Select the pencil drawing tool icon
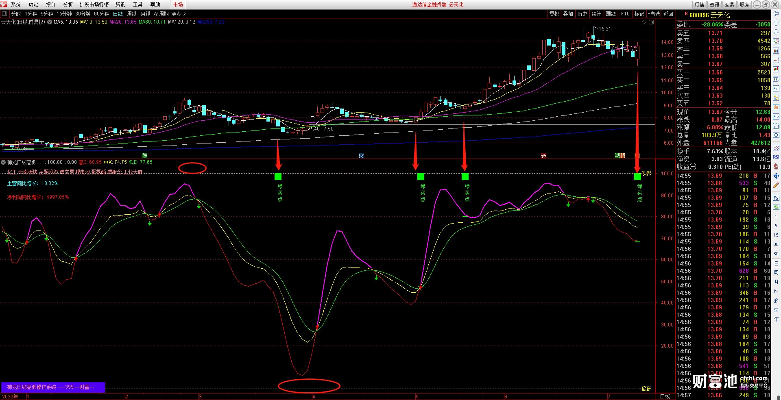 pyautogui.click(x=776, y=185)
